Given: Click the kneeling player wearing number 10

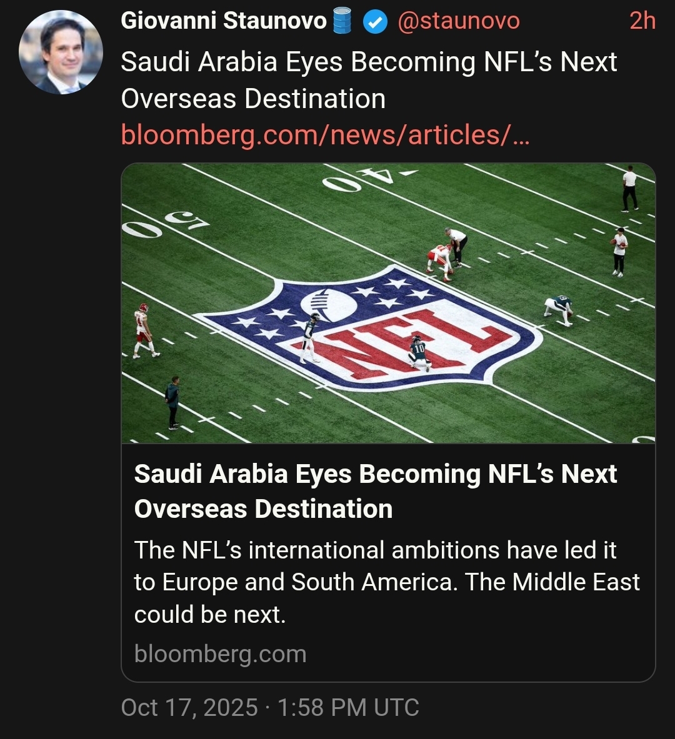Looking at the screenshot, I should coord(419,353).
